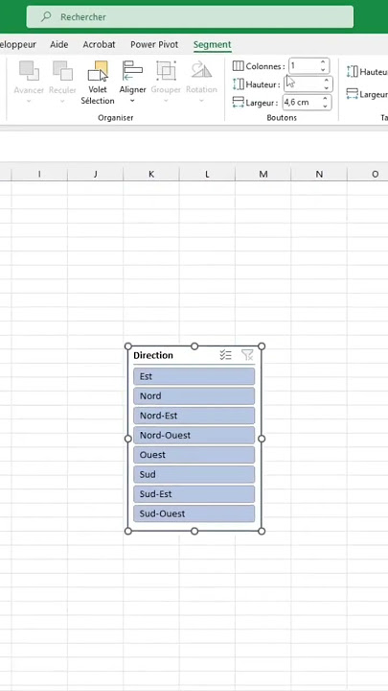
Task: Switch to the Acrobat tab
Action: (99, 44)
